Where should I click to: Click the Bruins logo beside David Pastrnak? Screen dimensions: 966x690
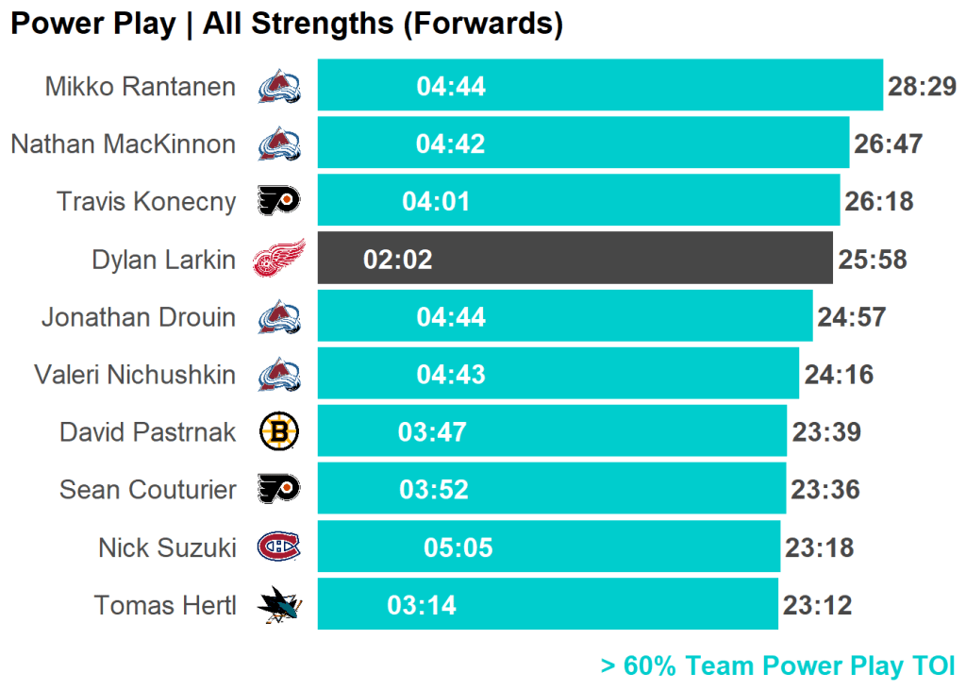pos(279,432)
